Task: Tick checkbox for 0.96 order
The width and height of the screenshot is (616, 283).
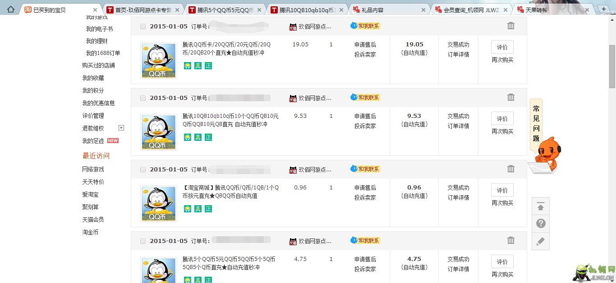Action: (143, 170)
